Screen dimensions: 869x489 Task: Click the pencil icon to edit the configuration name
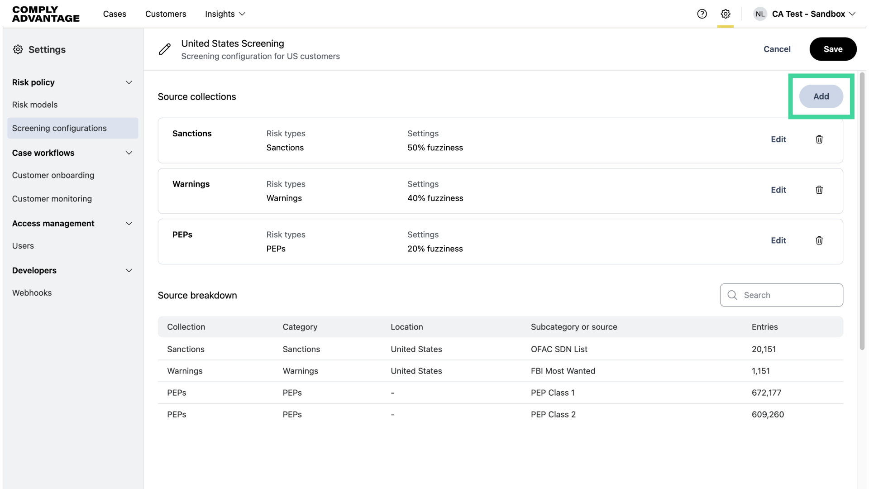coord(165,49)
